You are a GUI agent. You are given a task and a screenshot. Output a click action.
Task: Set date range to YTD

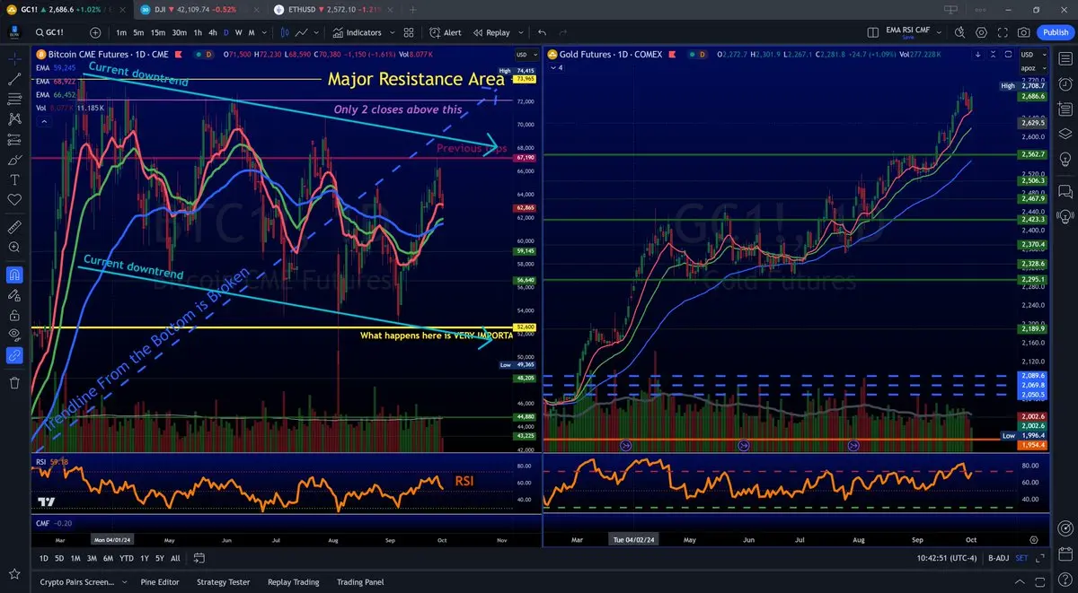(x=126, y=558)
